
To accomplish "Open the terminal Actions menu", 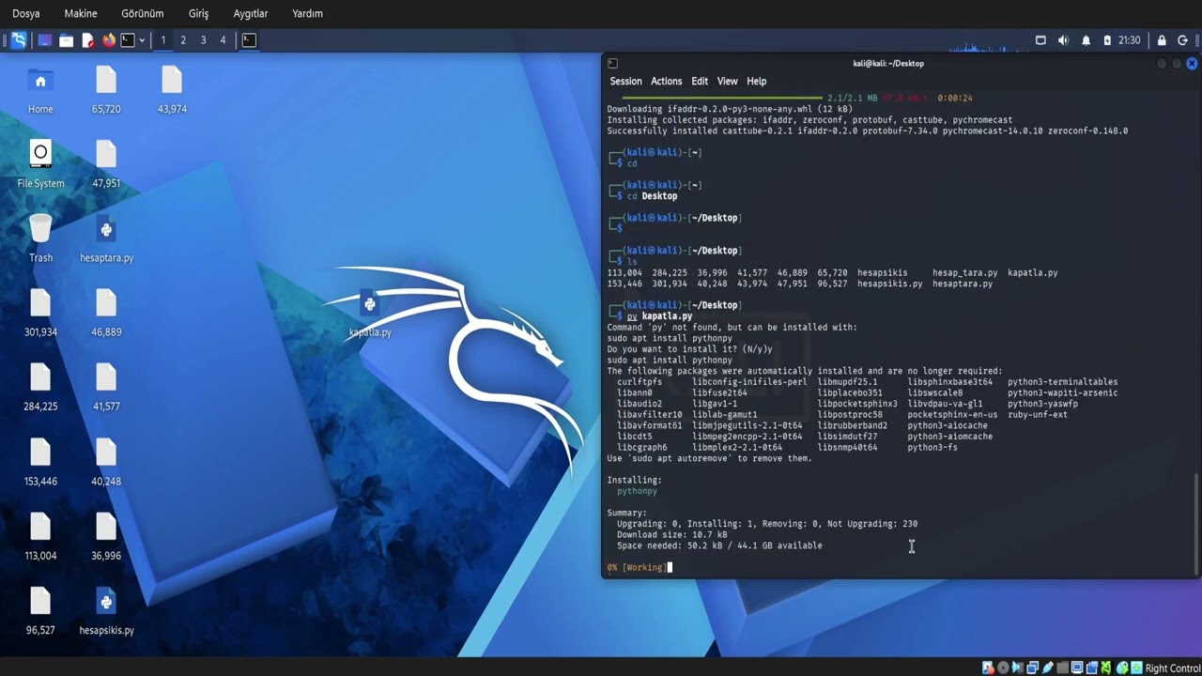I will tap(667, 81).
